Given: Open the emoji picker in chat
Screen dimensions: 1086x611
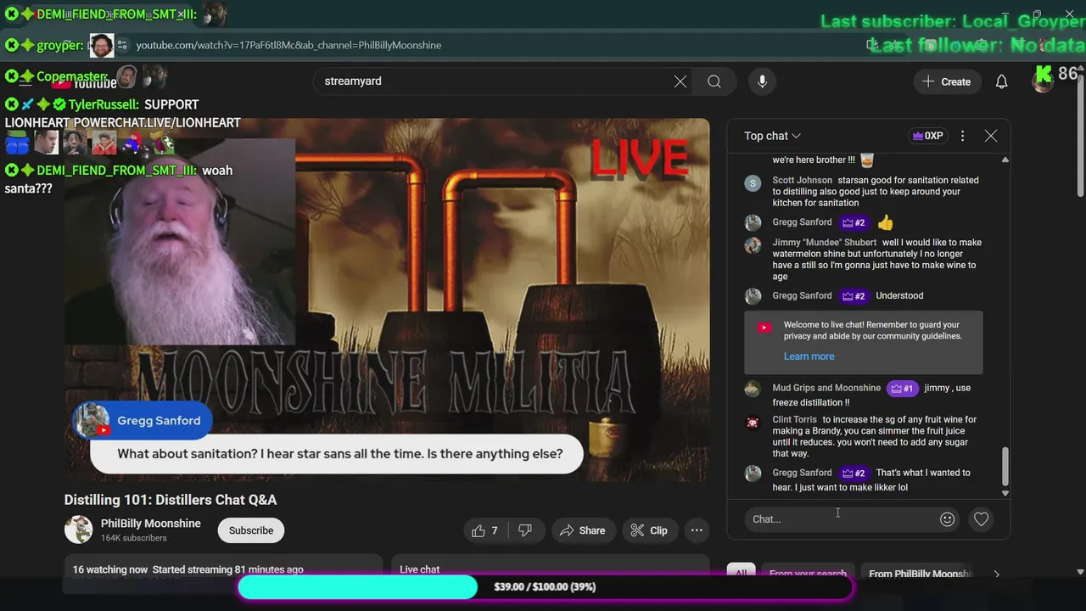Looking at the screenshot, I should [x=948, y=519].
